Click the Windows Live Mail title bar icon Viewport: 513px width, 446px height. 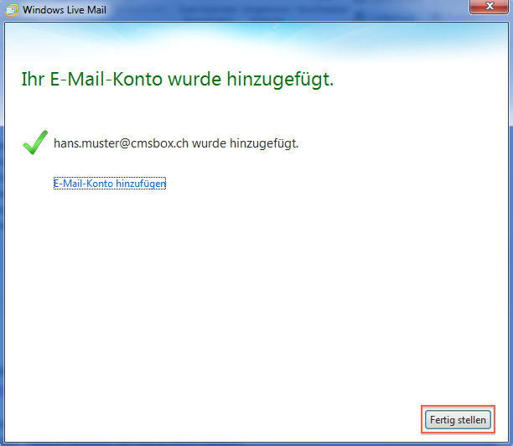point(13,9)
